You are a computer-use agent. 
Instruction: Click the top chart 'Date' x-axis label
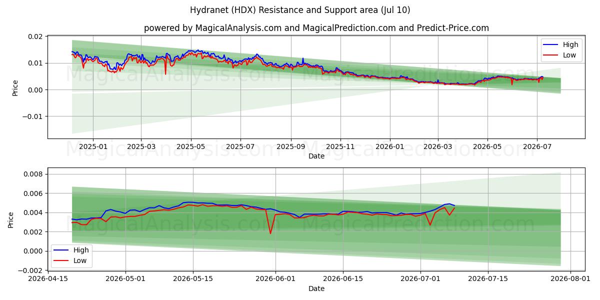316,156
